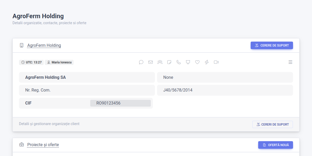Create an offer via OFERTĂ NOUĂ

(x=275, y=145)
